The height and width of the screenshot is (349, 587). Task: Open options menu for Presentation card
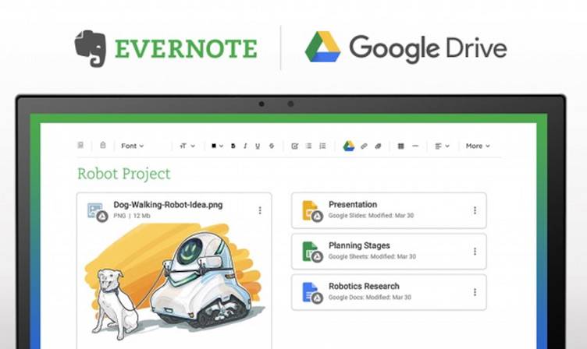[475, 210]
